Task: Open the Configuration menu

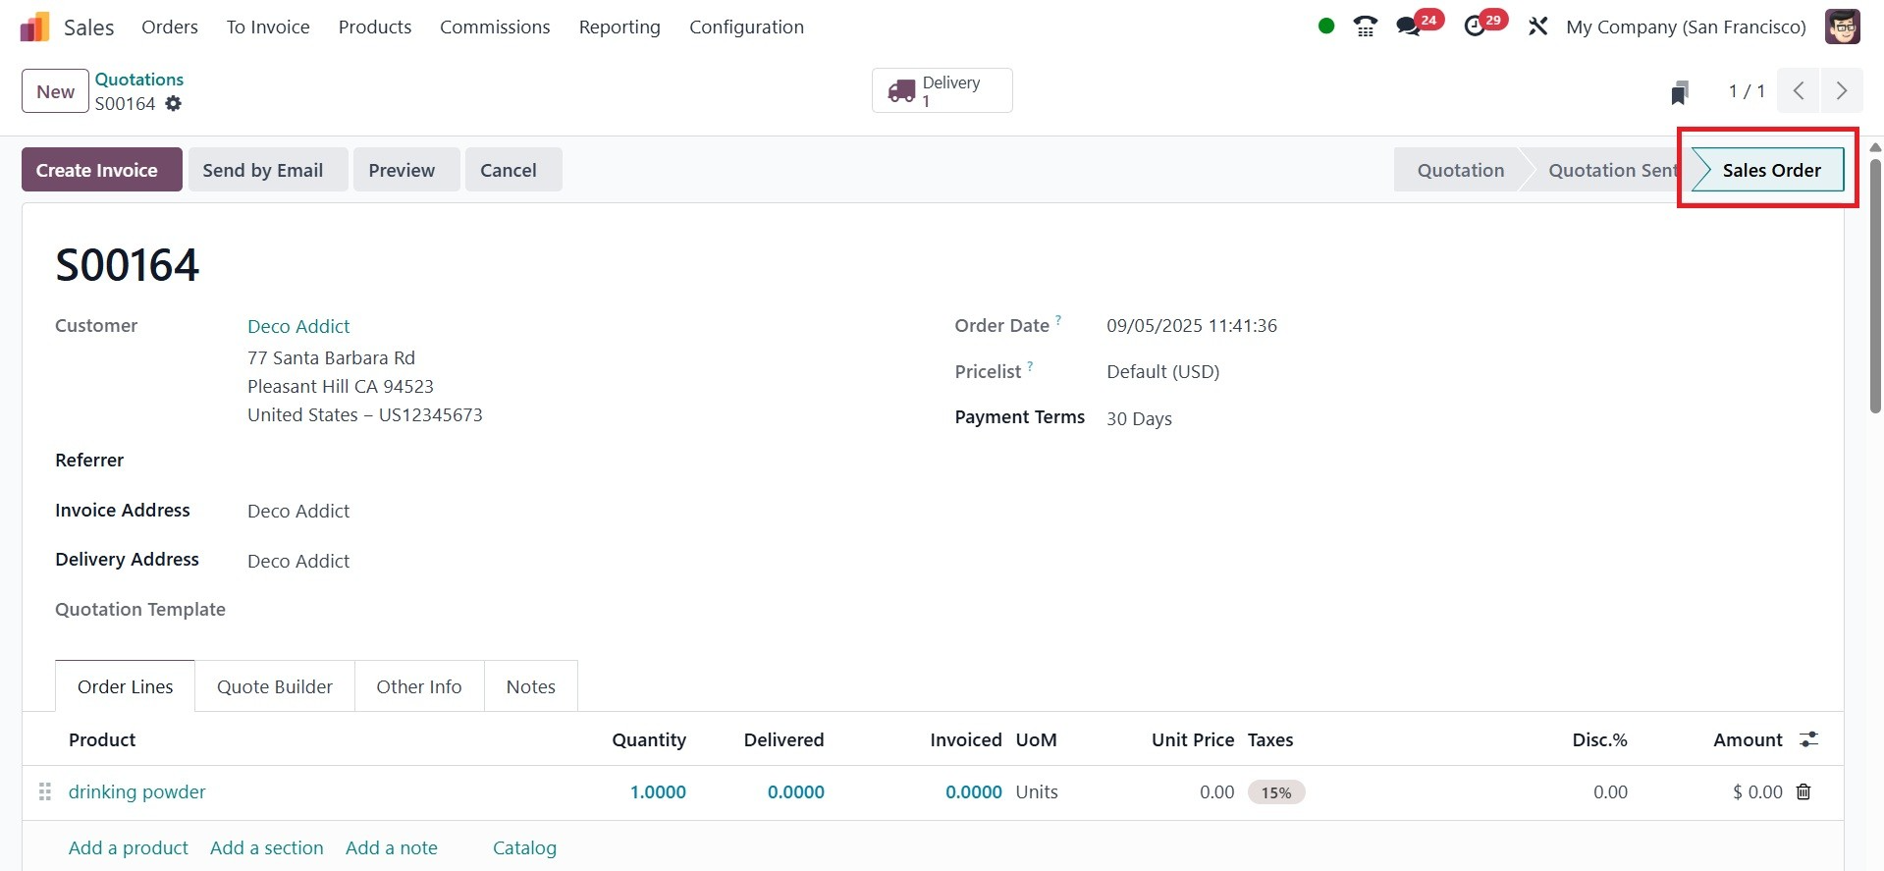Action: click(746, 27)
